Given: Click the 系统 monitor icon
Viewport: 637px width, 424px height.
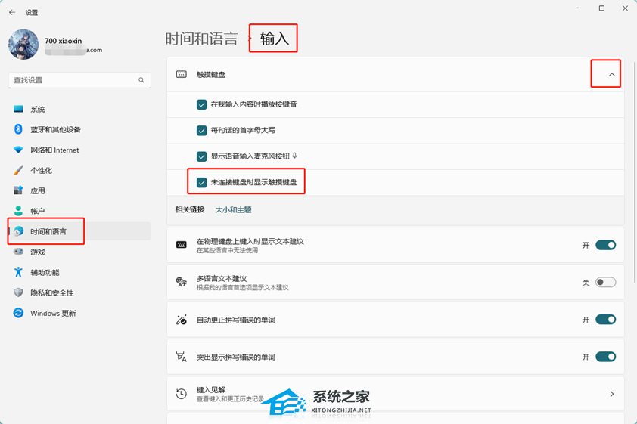Looking at the screenshot, I should [18, 109].
